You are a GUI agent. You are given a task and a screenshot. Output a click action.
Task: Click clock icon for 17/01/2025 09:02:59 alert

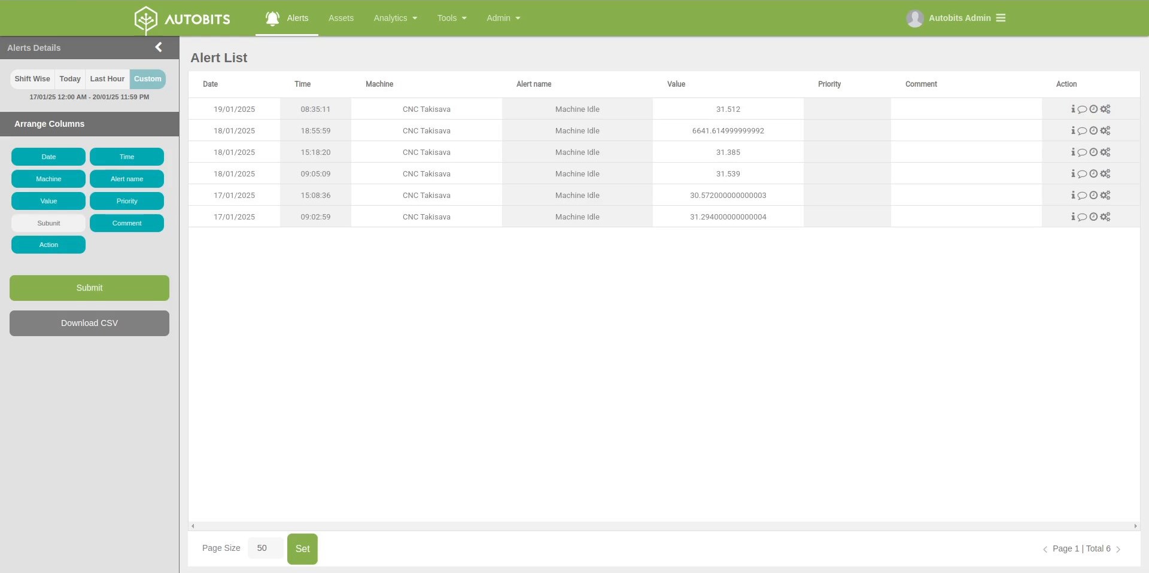pos(1093,217)
